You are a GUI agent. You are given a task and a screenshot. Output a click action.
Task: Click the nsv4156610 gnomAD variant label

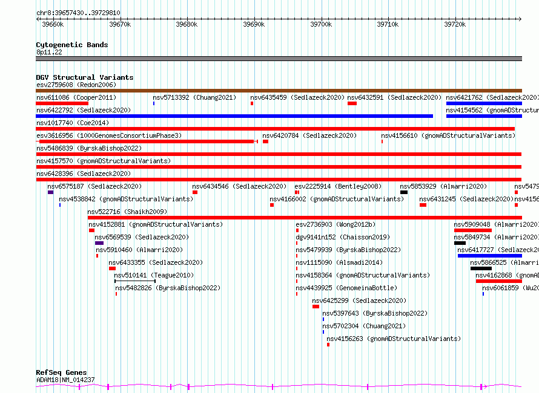coord(448,135)
